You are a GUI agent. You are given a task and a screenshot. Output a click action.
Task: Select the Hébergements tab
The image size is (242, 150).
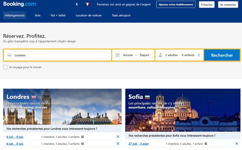click(15, 15)
